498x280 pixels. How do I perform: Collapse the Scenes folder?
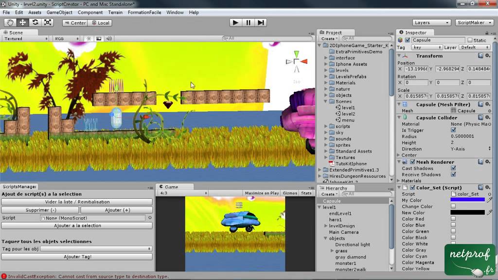326,101
